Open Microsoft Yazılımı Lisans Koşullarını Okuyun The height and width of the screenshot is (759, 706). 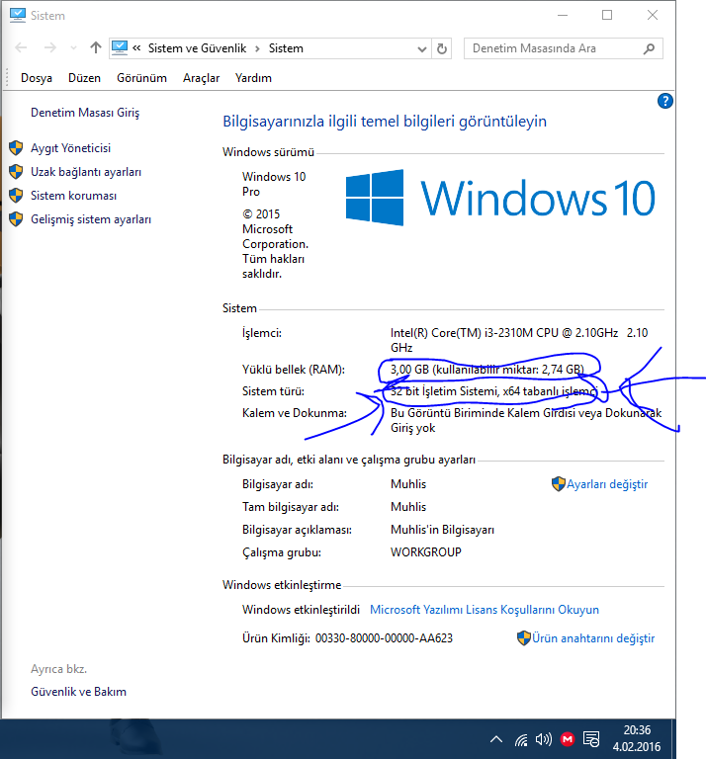coord(485,610)
